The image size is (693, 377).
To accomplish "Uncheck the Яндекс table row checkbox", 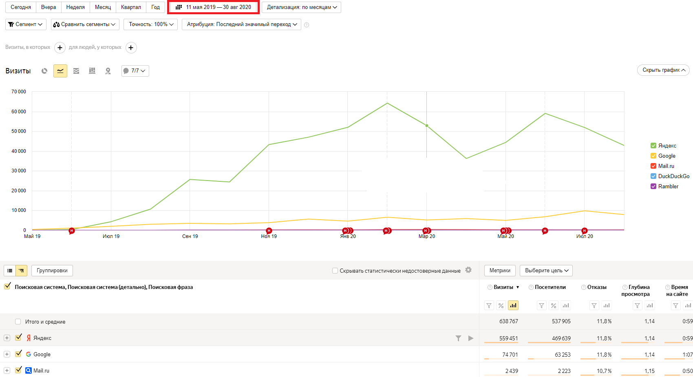I will pos(18,337).
